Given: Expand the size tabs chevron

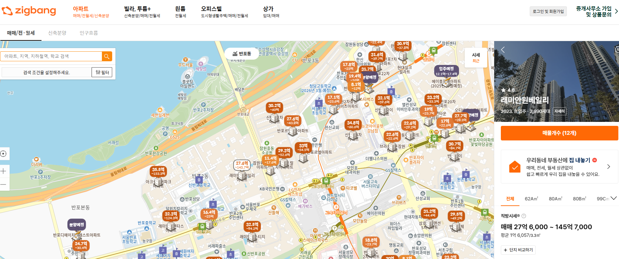Looking at the screenshot, I should [614, 198].
